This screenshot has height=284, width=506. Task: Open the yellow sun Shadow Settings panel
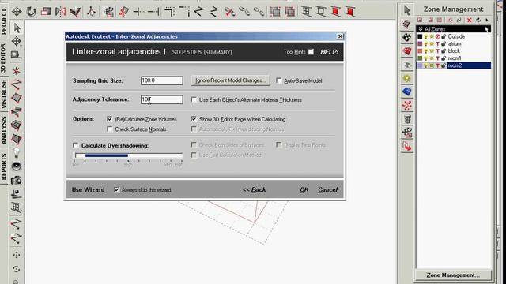pyautogui.click(x=407, y=78)
